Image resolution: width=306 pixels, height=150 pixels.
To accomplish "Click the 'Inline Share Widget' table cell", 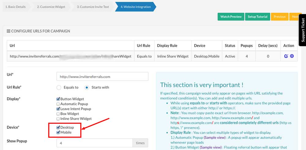I will point(173,56).
